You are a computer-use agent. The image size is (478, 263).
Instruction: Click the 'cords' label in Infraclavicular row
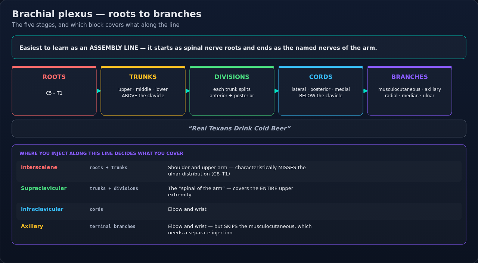pyautogui.click(x=96, y=209)
